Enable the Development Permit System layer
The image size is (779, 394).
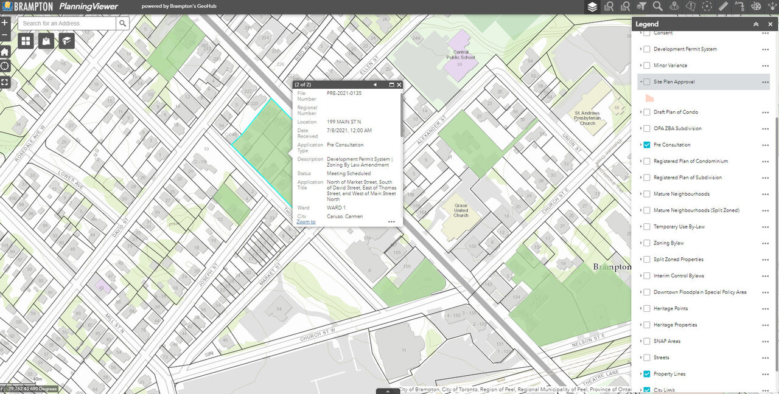tap(647, 49)
